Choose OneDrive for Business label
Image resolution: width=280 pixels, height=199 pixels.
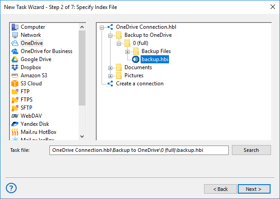point(47,51)
